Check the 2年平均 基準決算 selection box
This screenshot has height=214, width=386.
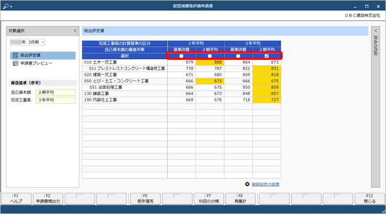click(x=181, y=56)
